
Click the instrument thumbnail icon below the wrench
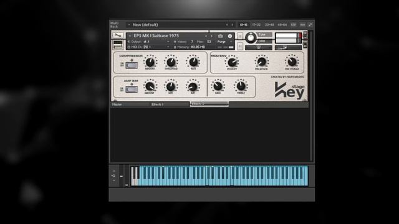point(118,44)
